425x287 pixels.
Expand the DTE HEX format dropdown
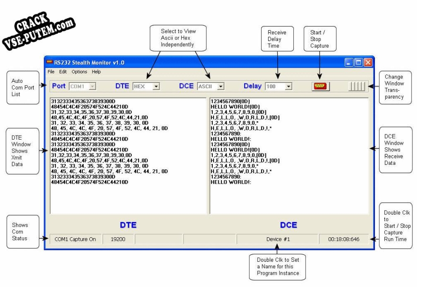156,87
